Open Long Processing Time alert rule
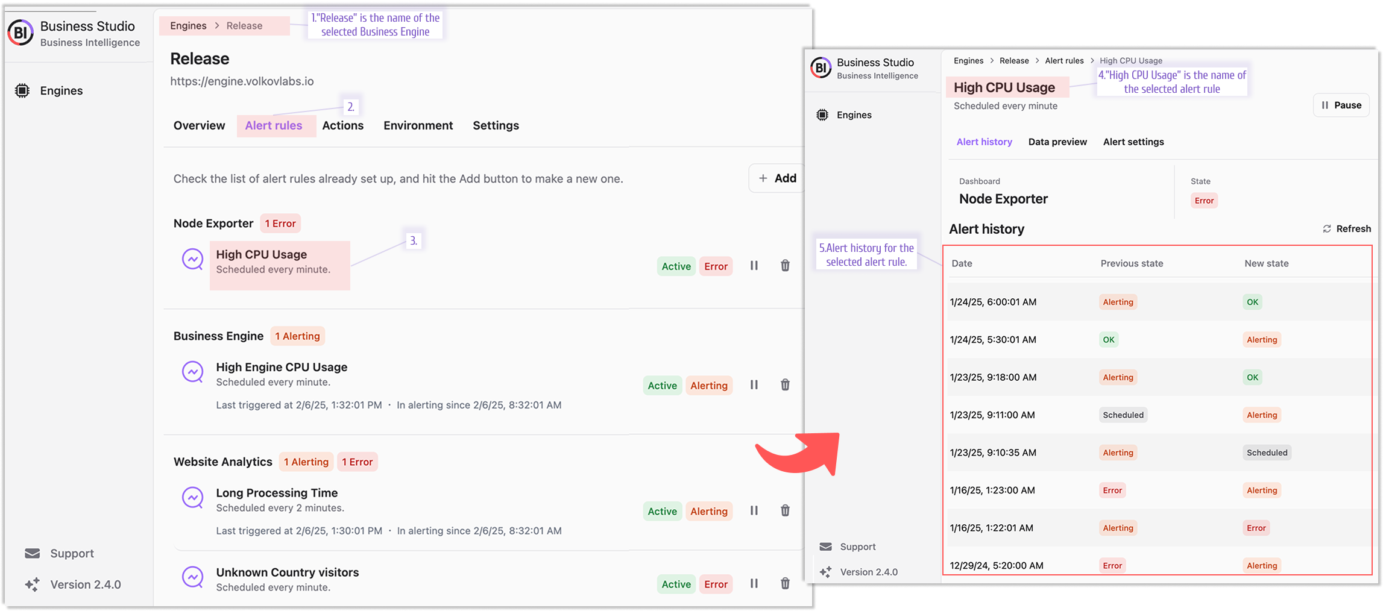1383x611 pixels. click(x=277, y=492)
